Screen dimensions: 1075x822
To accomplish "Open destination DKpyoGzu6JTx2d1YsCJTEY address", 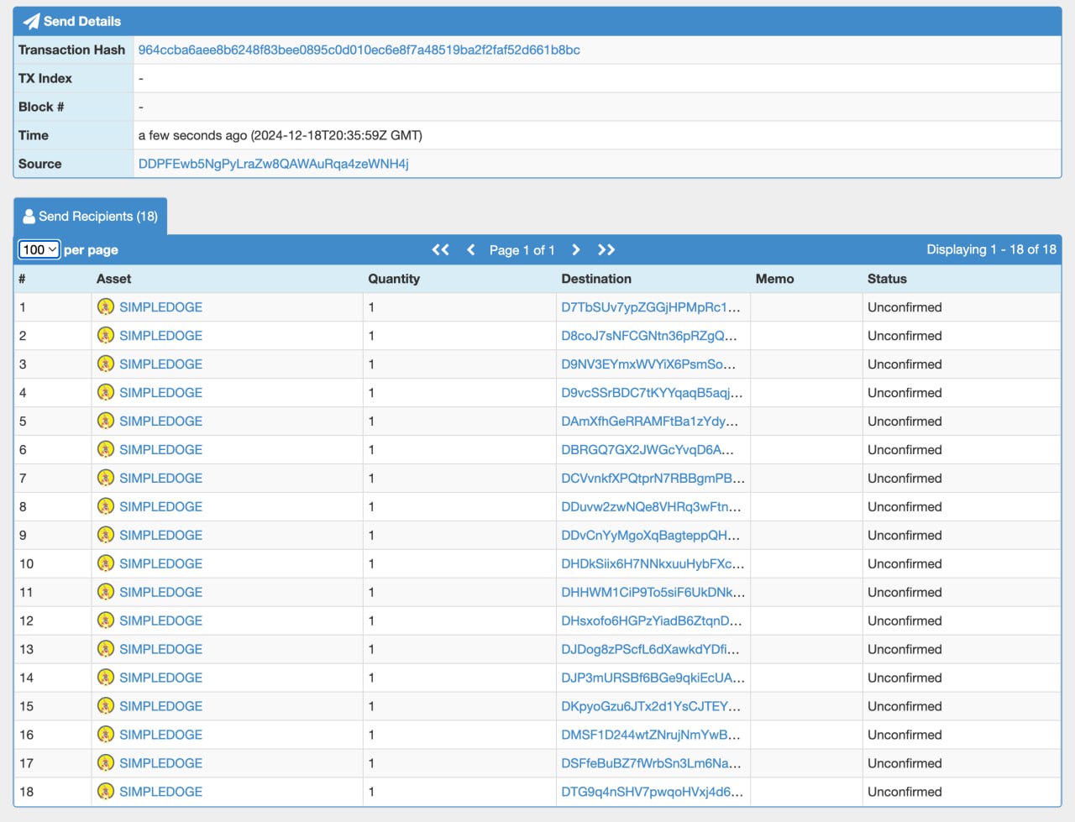I will point(651,706).
